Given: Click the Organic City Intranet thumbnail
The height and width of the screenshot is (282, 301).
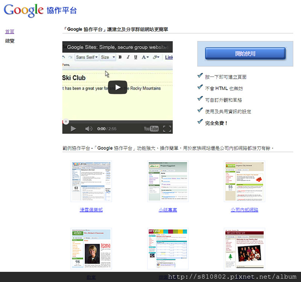Looking at the screenshot, I should point(244,181).
